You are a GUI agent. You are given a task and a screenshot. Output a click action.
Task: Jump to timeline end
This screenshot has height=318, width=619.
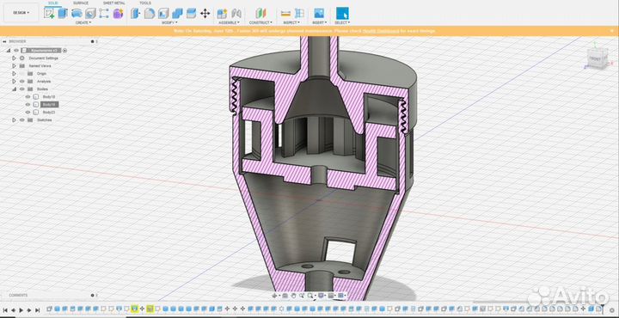point(37,310)
